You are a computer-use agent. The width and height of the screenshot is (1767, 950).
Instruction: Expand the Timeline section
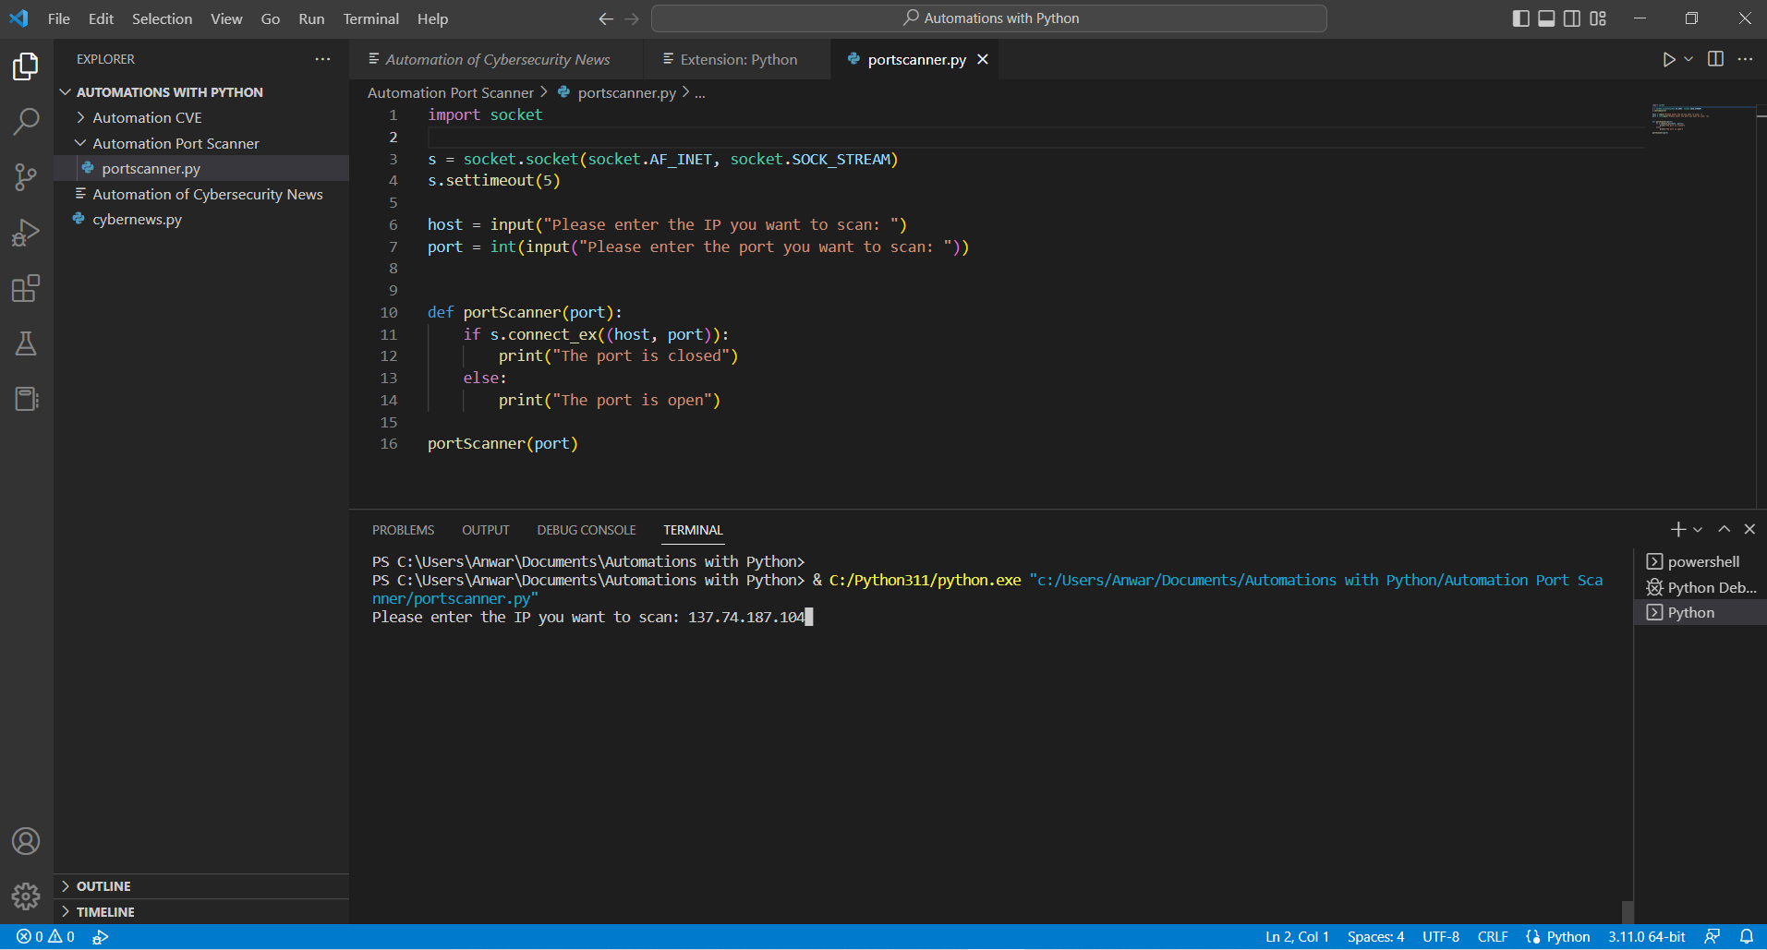(x=201, y=912)
